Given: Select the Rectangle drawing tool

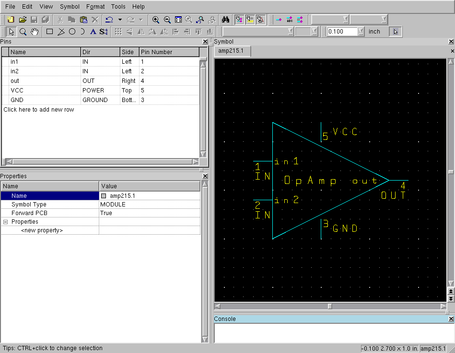Looking at the screenshot, I should 49,32.
